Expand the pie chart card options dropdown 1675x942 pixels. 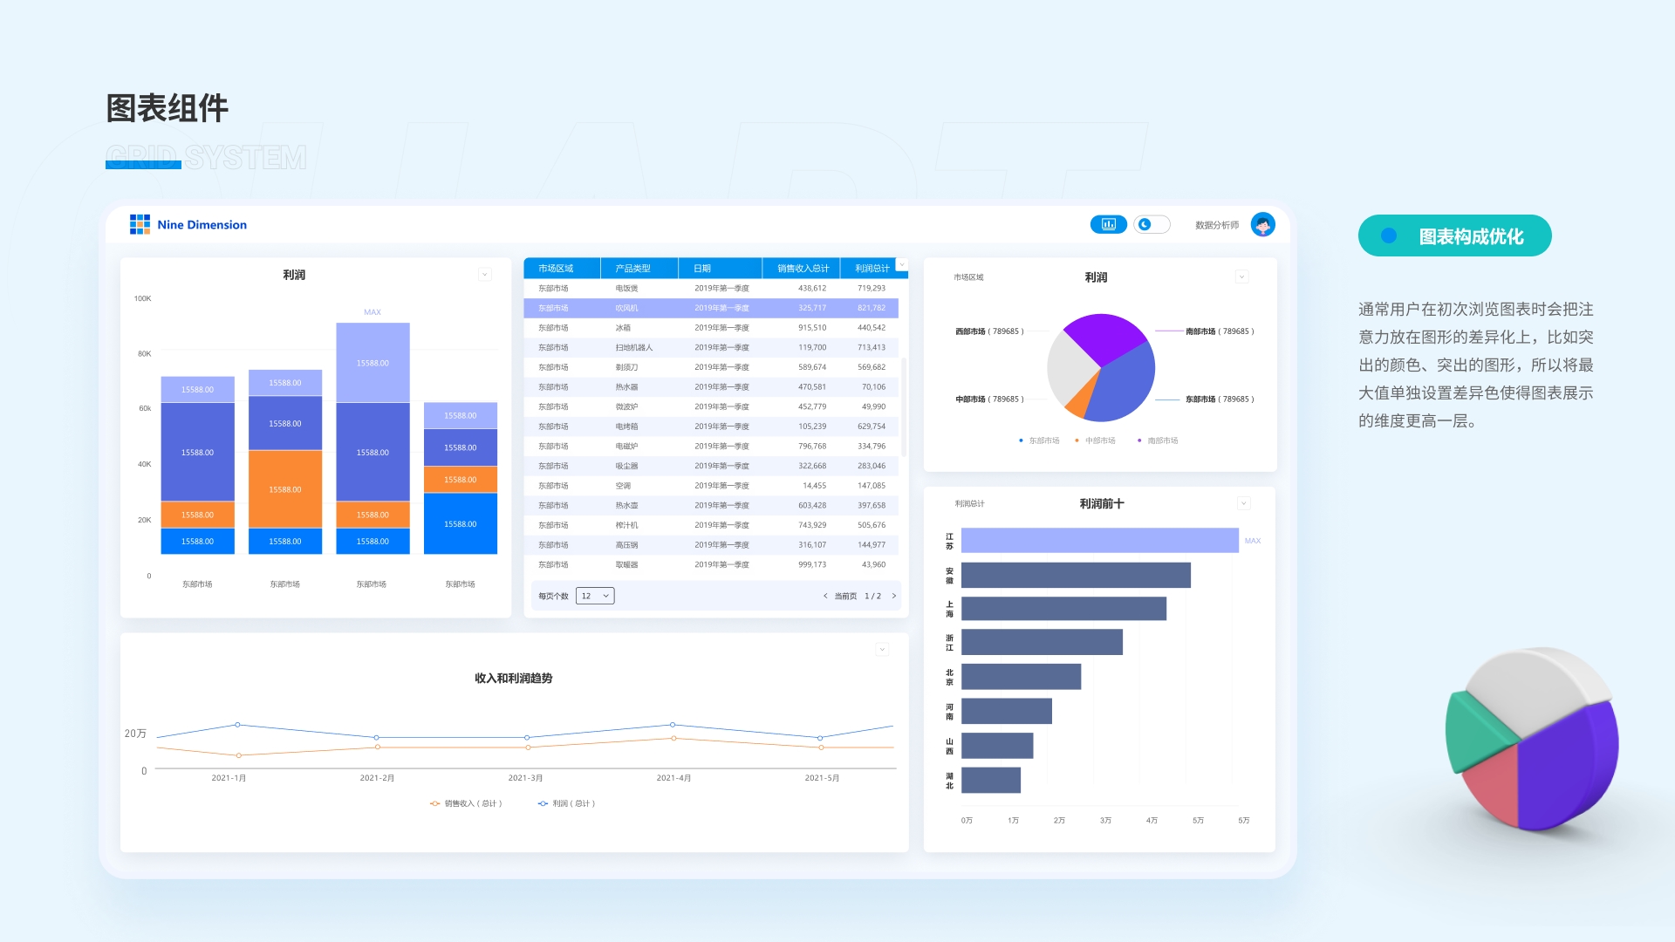(x=1241, y=277)
